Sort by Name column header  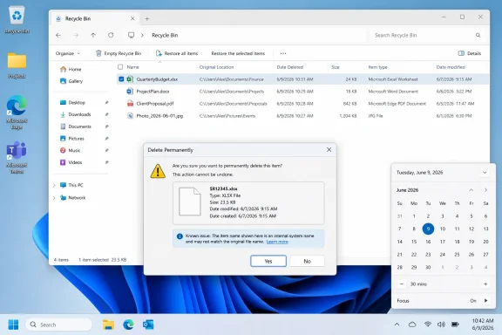click(x=132, y=67)
